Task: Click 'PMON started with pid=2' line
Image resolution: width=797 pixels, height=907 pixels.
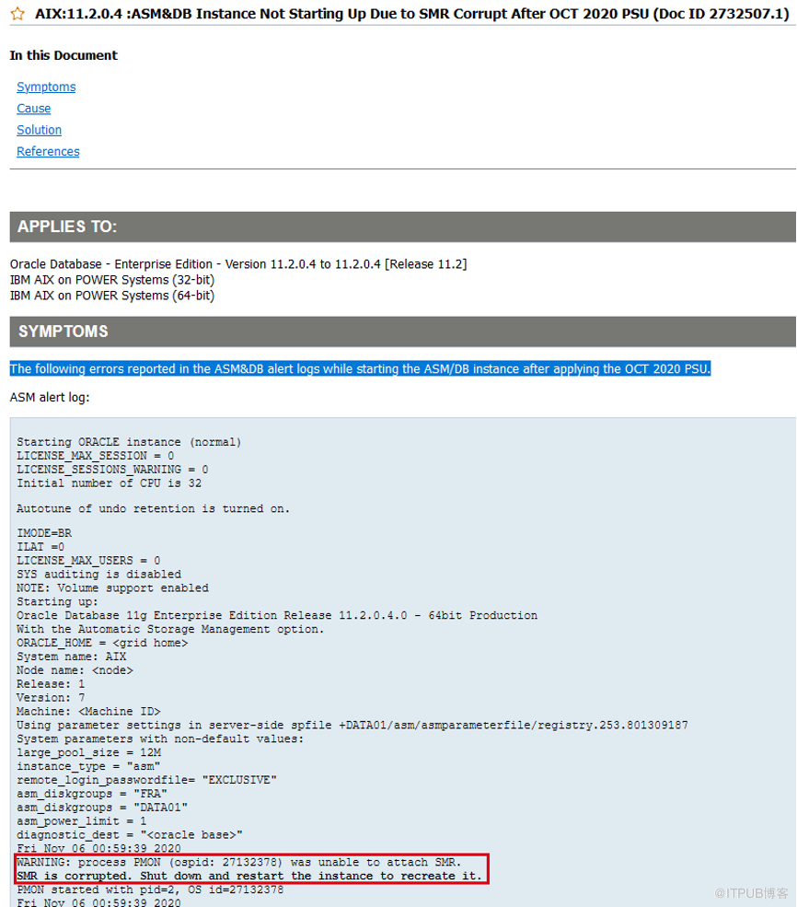Action: (x=150, y=890)
